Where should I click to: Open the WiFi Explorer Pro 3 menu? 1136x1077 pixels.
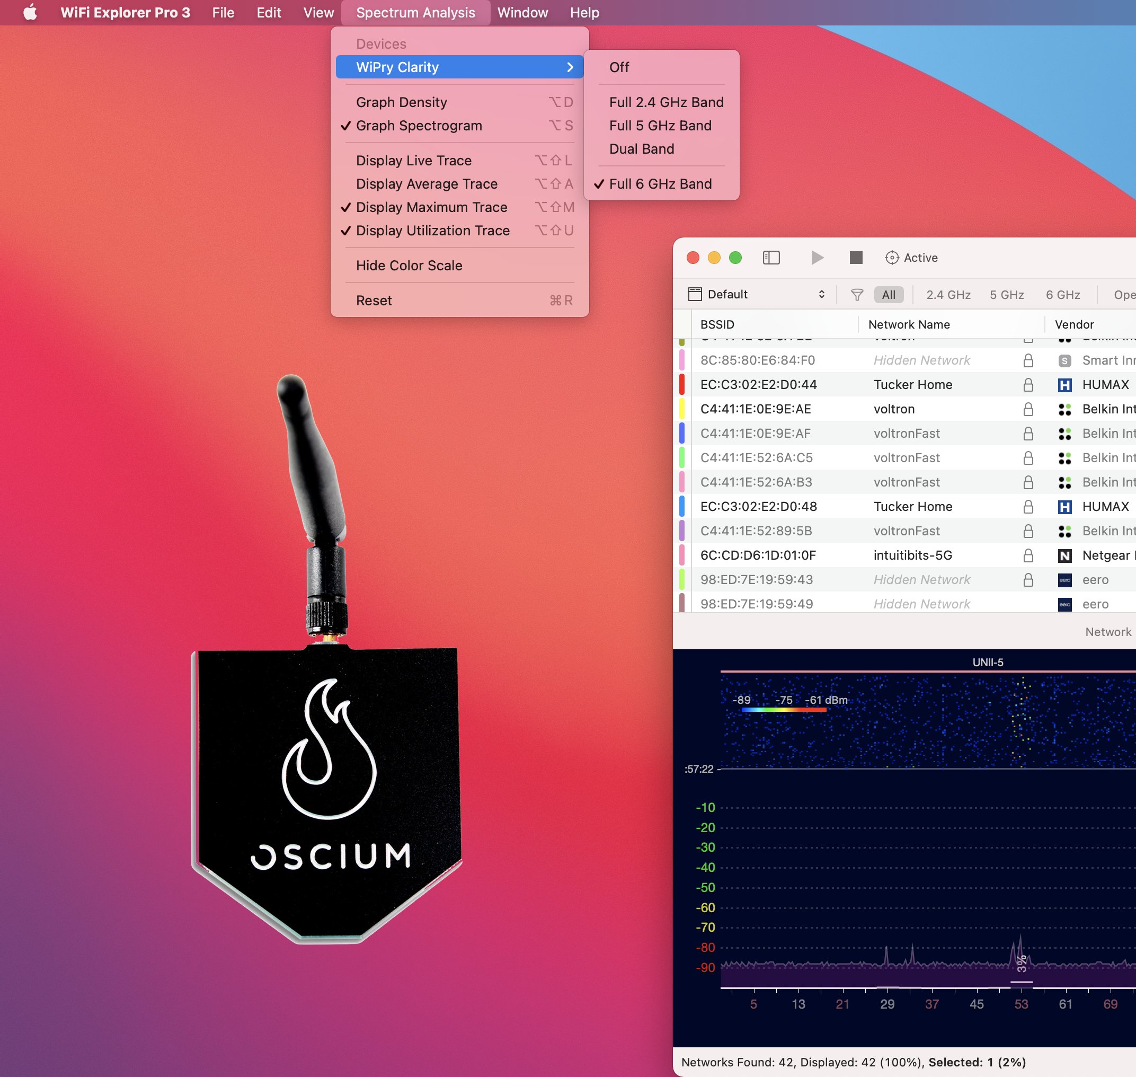point(125,13)
